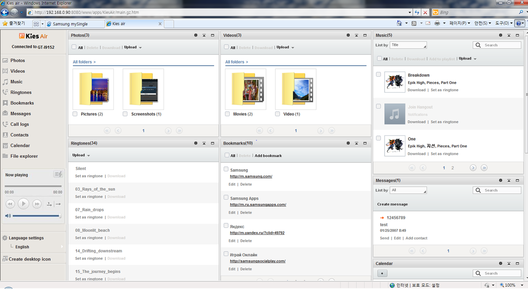Open Bookmarks in the sidebar
This screenshot has width=528, height=289.
coord(22,103)
